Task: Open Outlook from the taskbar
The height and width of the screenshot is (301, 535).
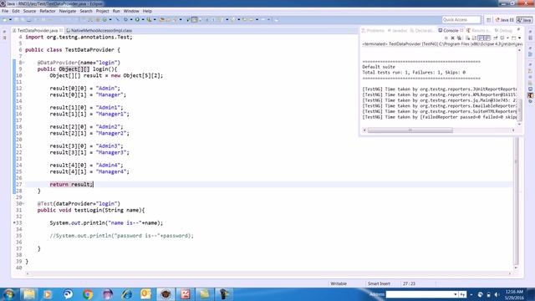Action: [x=146, y=294]
